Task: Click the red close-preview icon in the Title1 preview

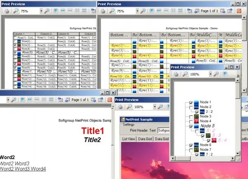Action: [110, 100]
